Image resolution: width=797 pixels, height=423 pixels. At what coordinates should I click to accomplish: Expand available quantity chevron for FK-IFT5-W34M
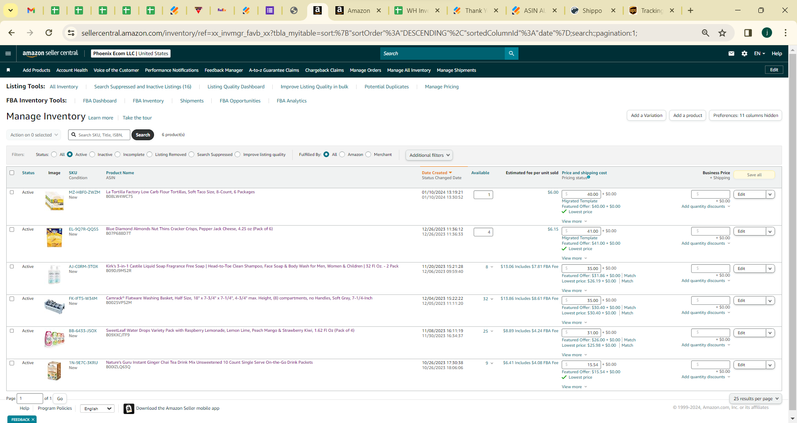pos(492,299)
